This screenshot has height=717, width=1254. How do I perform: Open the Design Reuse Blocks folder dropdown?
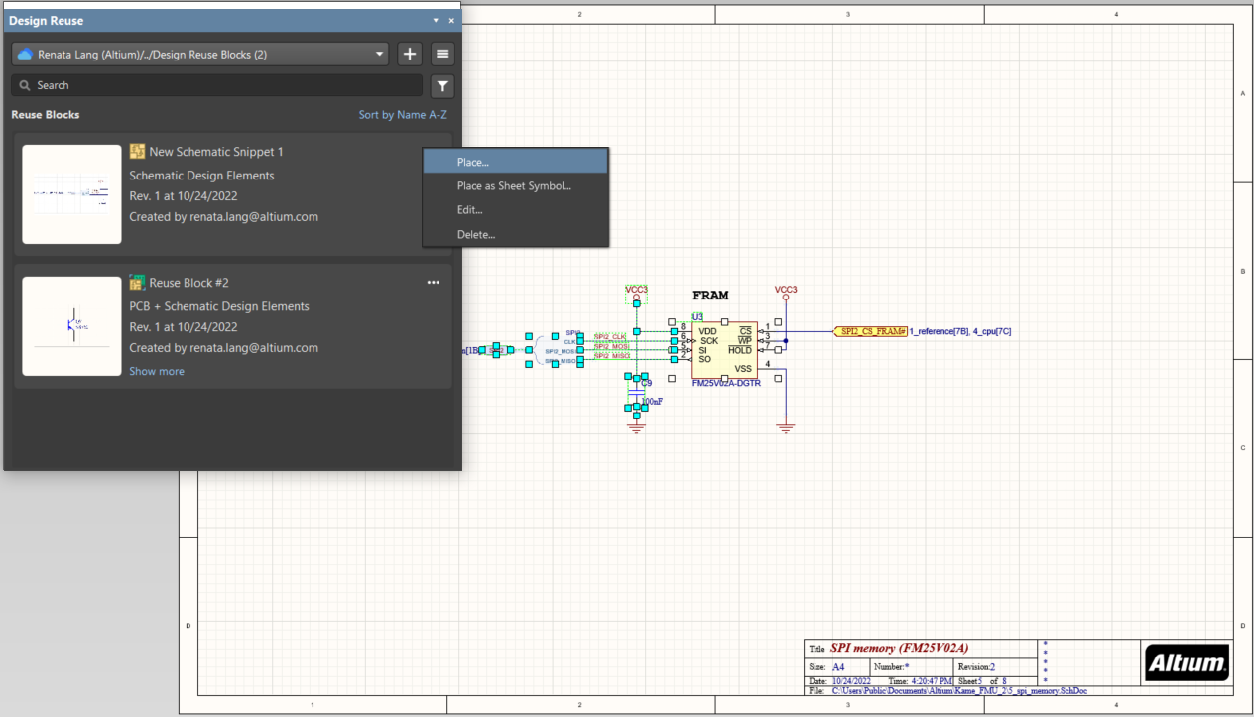click(x=380, y=55)
